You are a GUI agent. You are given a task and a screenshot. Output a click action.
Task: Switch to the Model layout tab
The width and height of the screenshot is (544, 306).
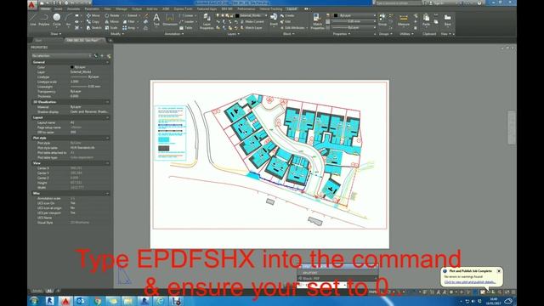[x=37, y=291]
